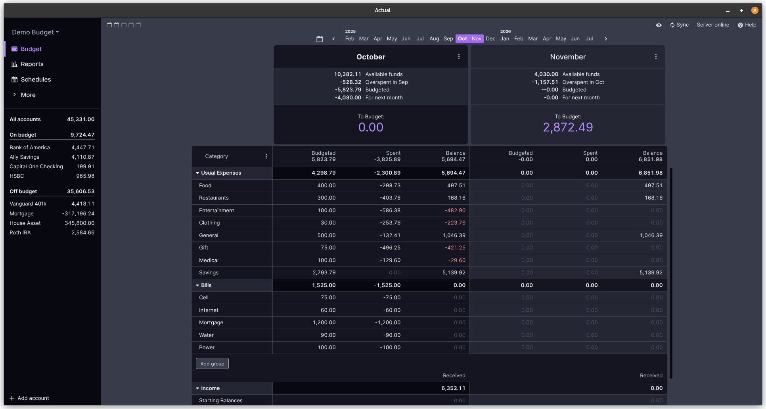The width and height of the screenshot is (766, 409).
Task: Select Dec in the month picker
Action: [490, 39]
